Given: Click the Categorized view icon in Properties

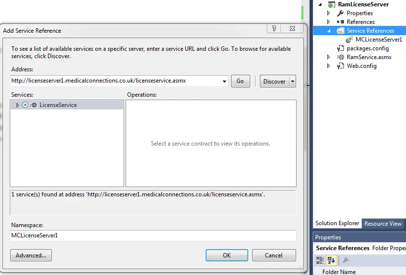Looking at the screenshot, I should pos(320,260).
